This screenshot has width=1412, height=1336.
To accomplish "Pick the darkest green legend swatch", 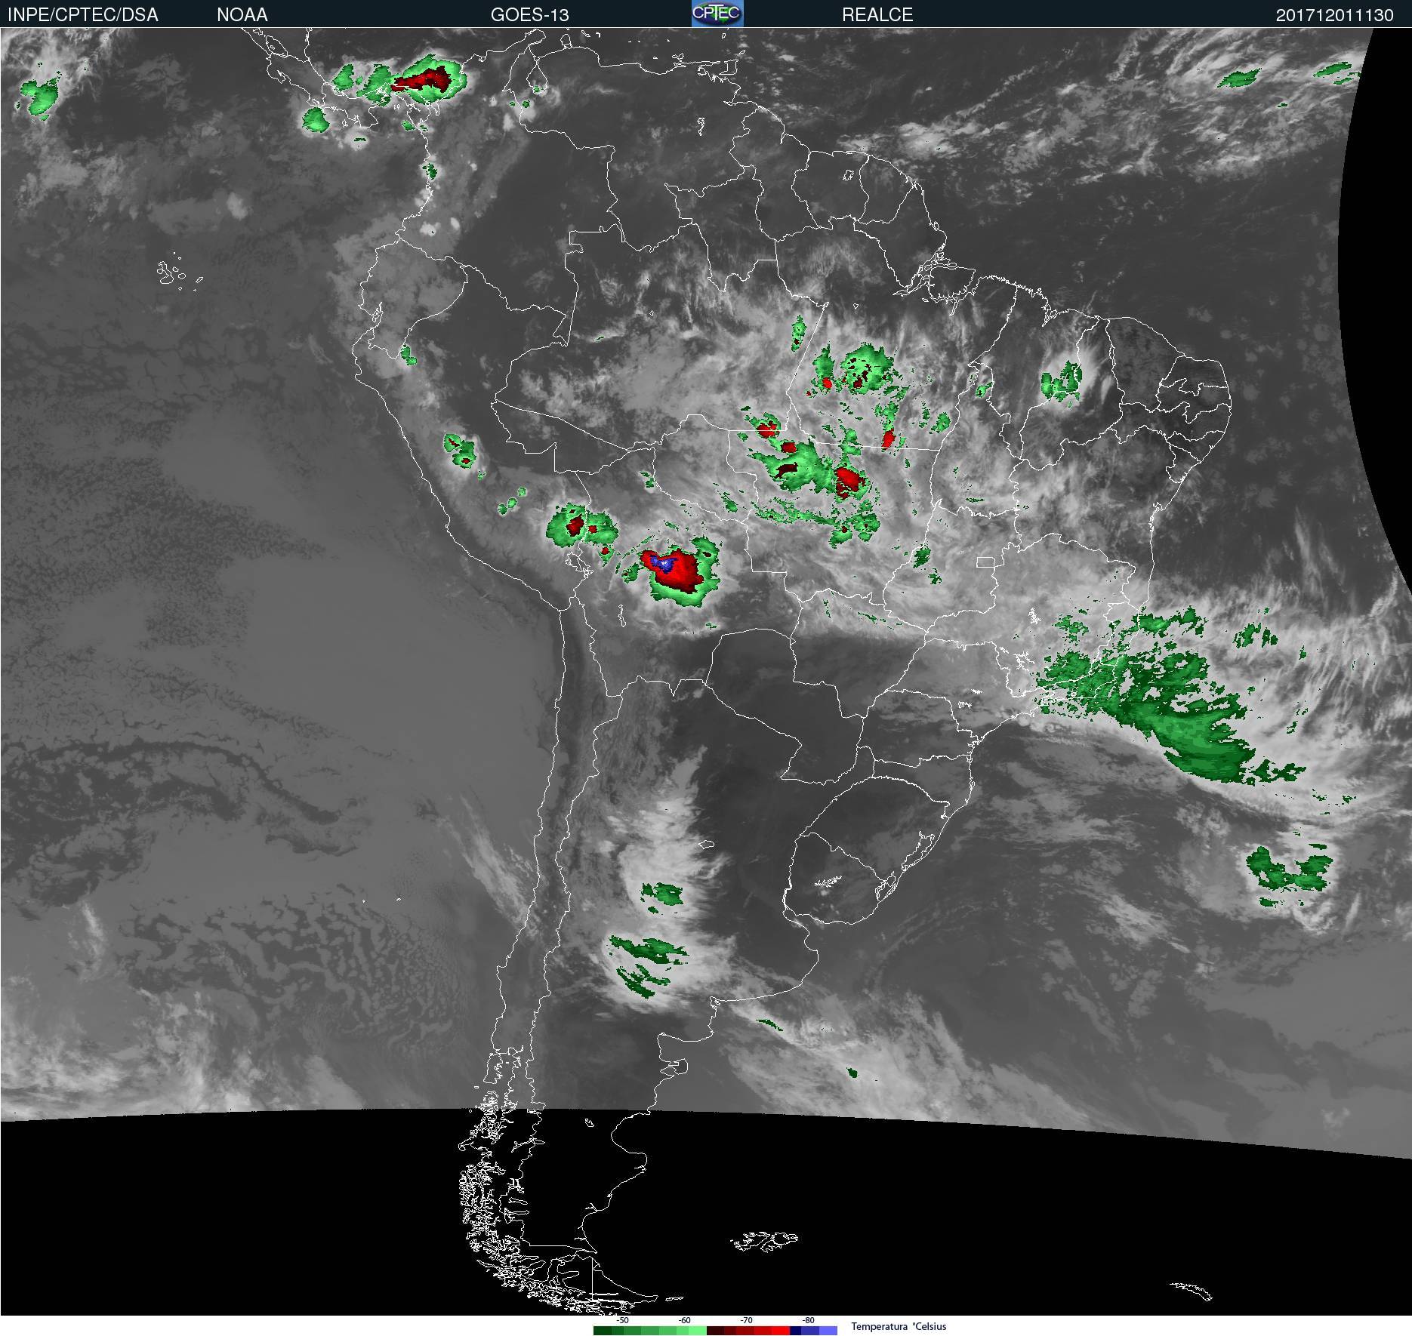I will pyautogui.click(x=603, y=1331).
